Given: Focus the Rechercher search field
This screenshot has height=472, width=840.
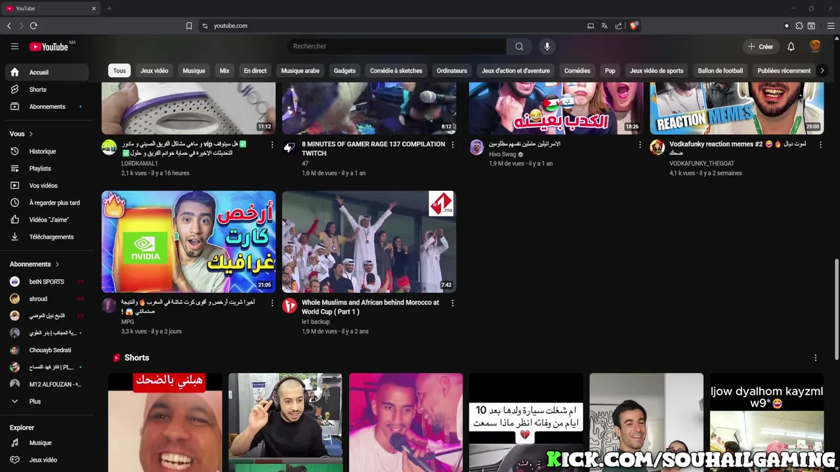Looking at the screenshot, I should pos(396,47).
